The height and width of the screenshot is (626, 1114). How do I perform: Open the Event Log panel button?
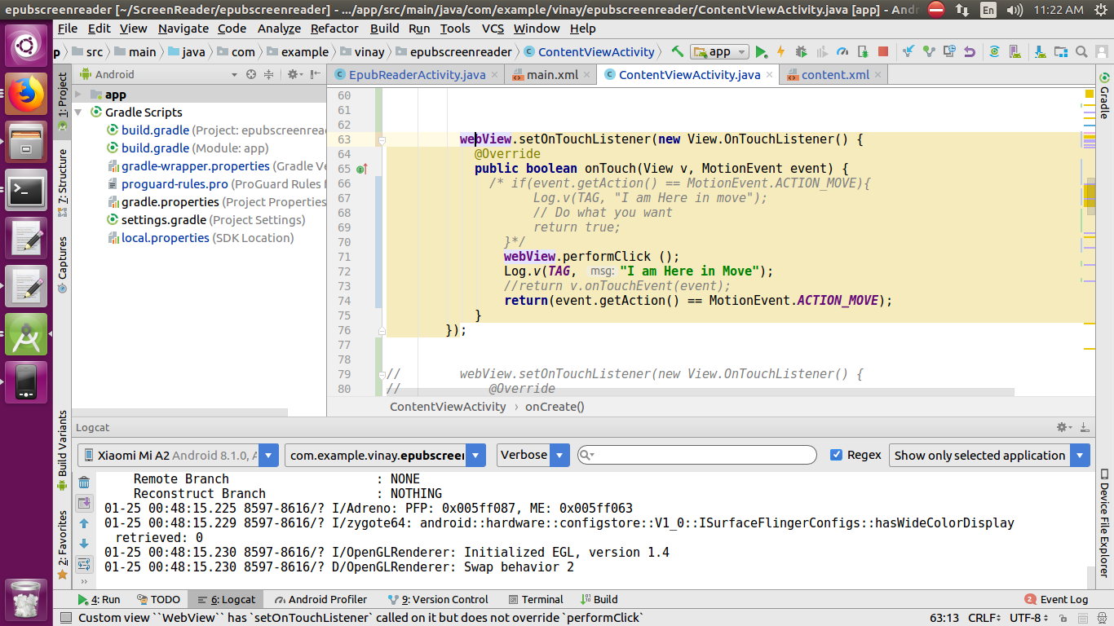1056,599
